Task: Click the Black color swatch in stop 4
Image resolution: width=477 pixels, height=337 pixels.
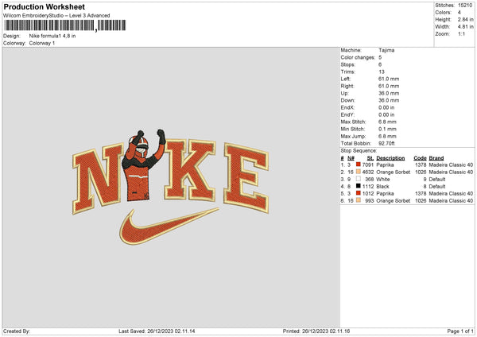Action: click(359, 186)
